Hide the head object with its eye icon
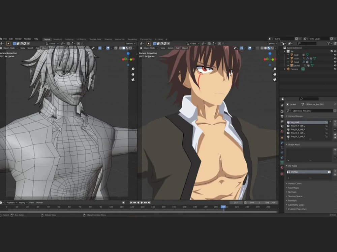 tap(335, 62)
